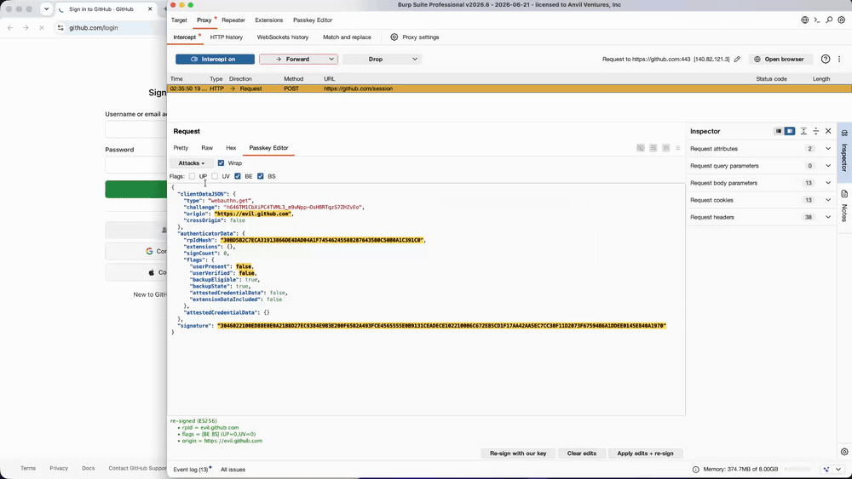Screen dimensions: 852x479
Task: Open the Forward button dropdown arrow
Action: pyautogui.click(x=331, y=59)
